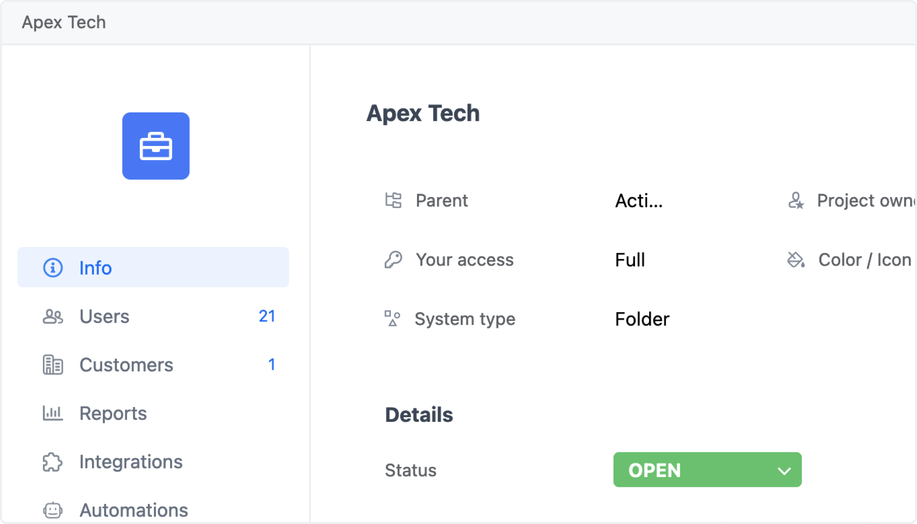Switch to the Users tab
917x524 pixels.
104,317
